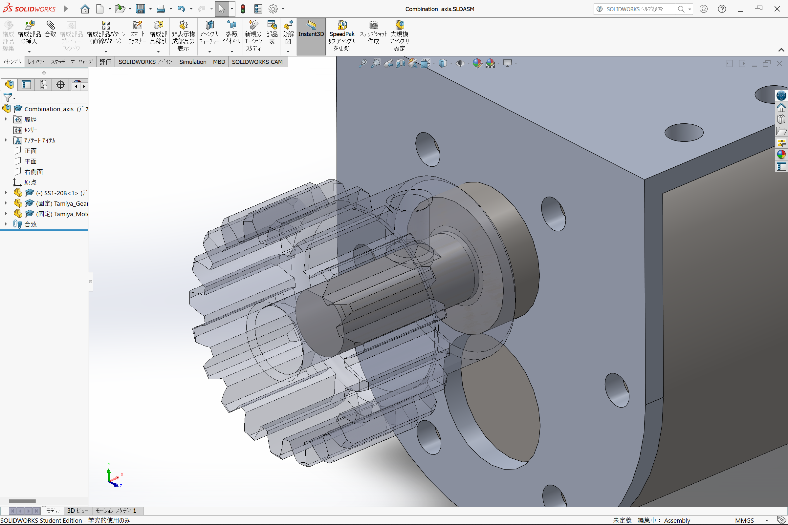Image resolution: width=788 pixels, height=525 pixels.
Task: Expand the Tamiya_Mot component node
Action: tap(6, 214)
